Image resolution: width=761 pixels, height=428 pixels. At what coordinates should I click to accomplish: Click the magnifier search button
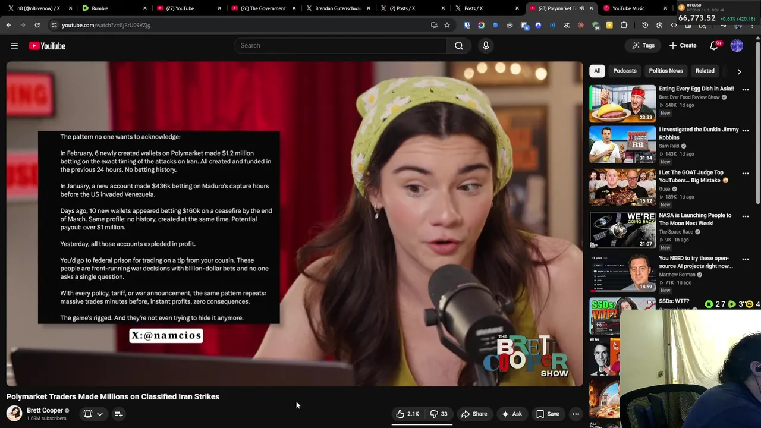tap(459, 46)
